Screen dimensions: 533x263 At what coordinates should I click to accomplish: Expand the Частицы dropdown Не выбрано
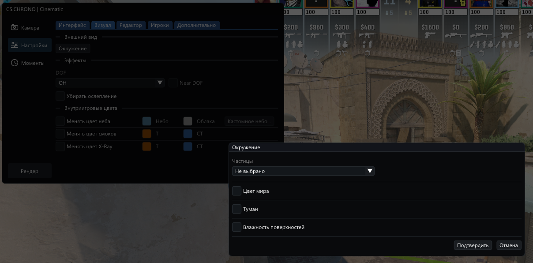coord(303,171)
